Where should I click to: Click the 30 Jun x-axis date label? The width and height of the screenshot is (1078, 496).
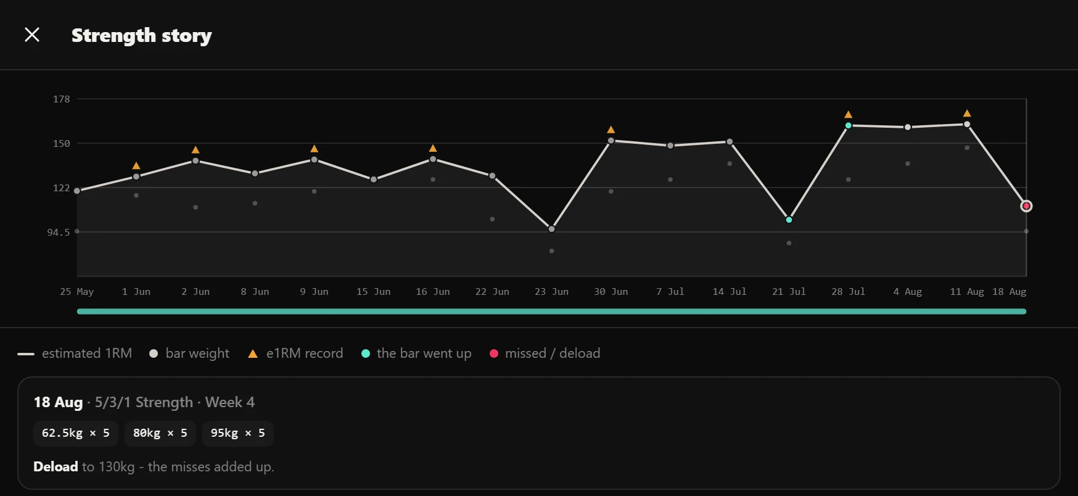[611, 291]
